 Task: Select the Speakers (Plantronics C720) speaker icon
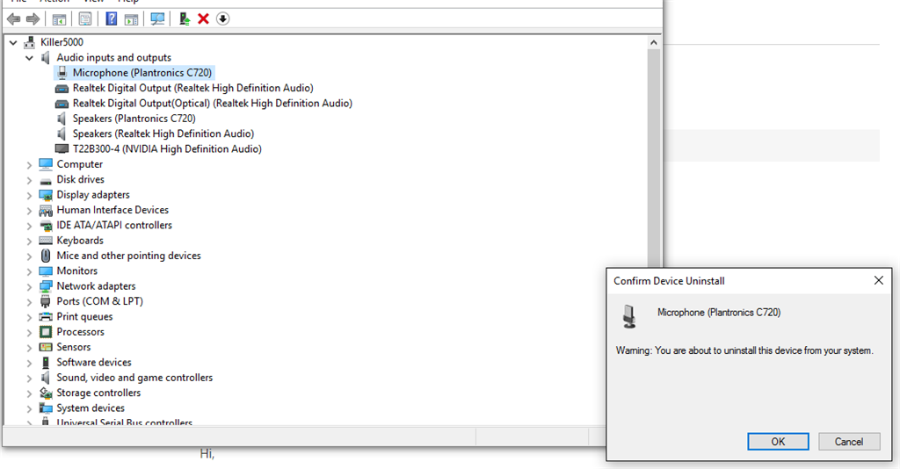coord(62,118)
